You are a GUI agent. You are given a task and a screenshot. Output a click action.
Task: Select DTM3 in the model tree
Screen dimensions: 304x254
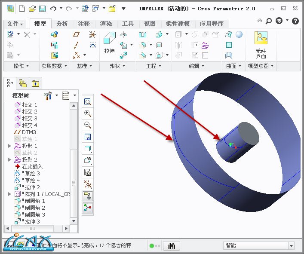pyautogui.click(x=25, y=132)
